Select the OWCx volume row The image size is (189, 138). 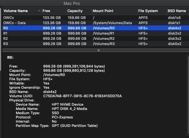coord(96,18)
